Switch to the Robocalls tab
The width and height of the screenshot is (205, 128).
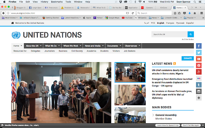click(x=84, y=8)
